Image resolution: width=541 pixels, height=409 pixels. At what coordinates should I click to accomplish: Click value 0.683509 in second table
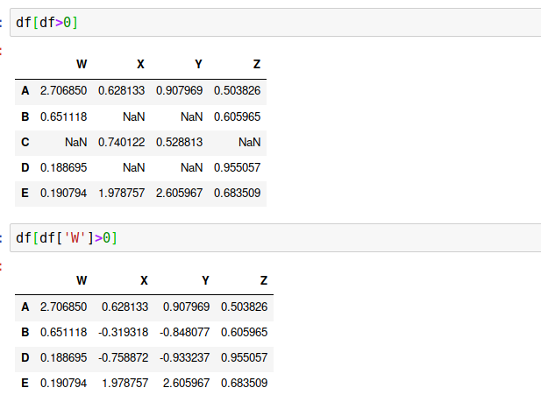(245, 383)
